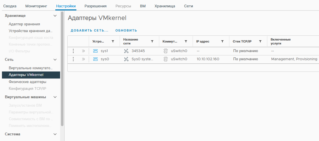319x141 pixels.
Task: Sort by the Название сети header label
Action: click(131, 41)
